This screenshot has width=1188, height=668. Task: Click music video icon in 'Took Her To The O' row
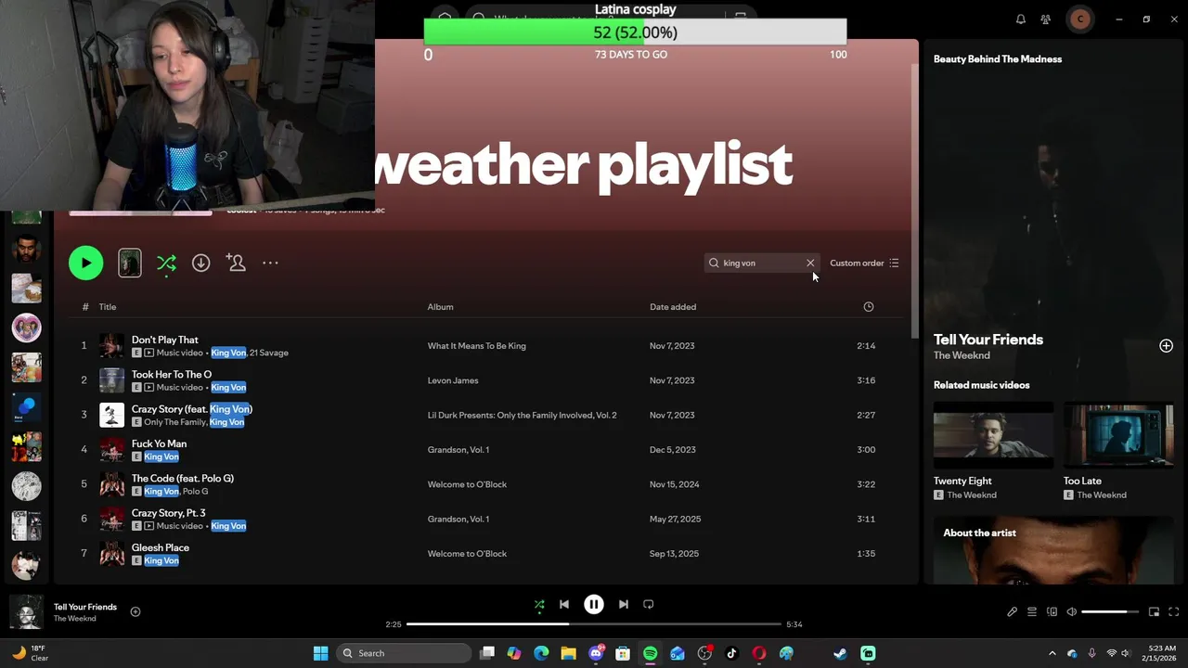(149, 388)
